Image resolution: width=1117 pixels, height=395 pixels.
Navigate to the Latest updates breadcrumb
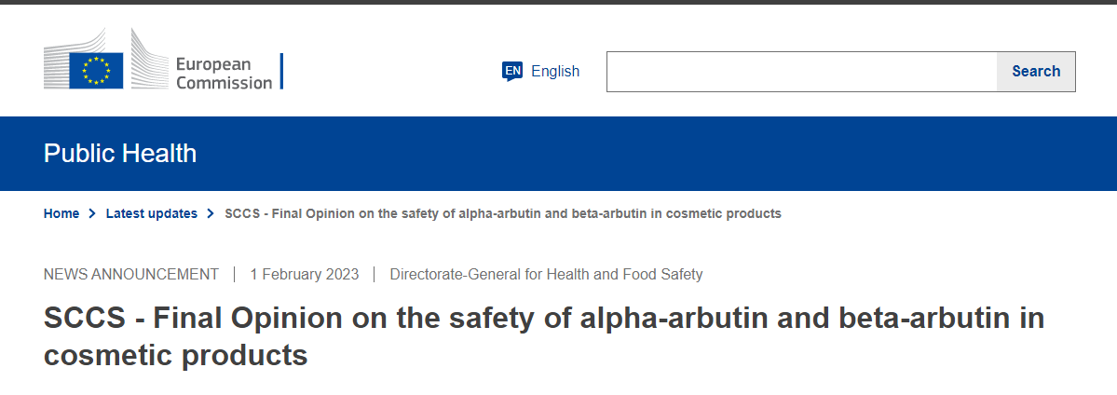point(152,213)
